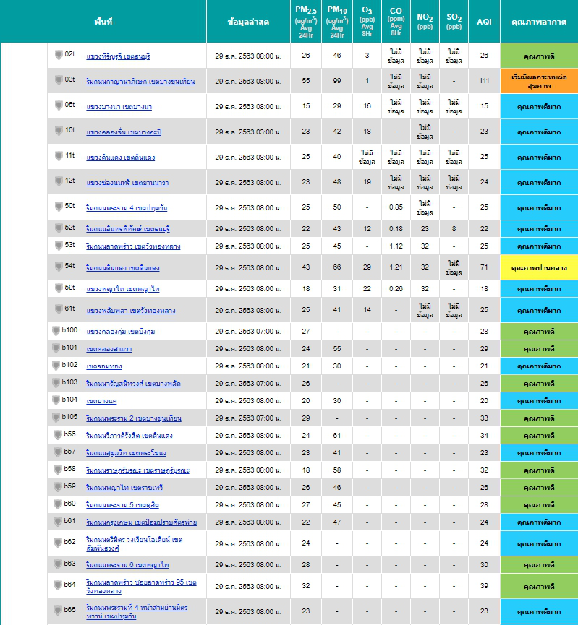Open the station link in row b104
Viewport: 578px width, 625px height.
pos(102,401)
